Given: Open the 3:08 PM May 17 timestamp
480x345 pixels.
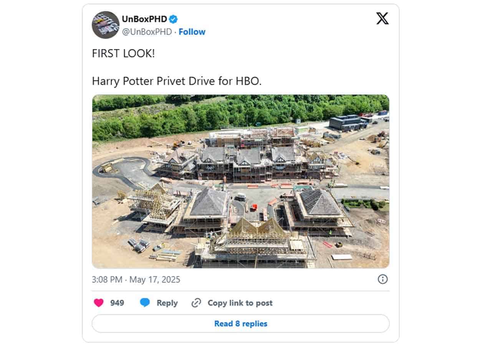Looking at the screenshot, I should [x=136, y=279].
